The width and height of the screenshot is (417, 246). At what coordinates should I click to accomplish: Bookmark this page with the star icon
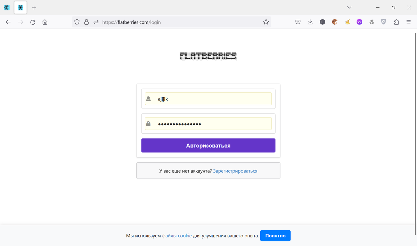pyautogui.click(x=266, y=22)
